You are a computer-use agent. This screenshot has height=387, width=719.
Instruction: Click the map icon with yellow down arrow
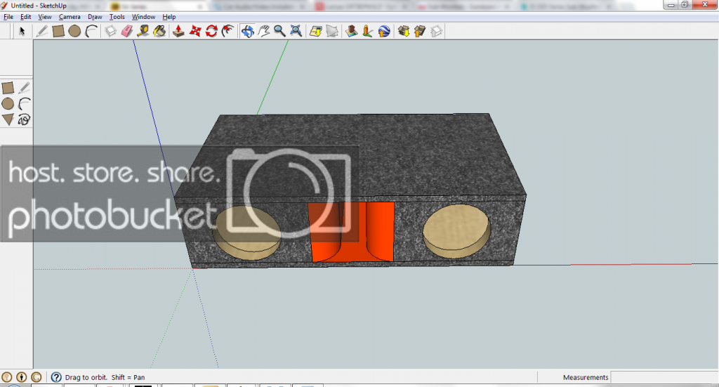click(315, 31)
